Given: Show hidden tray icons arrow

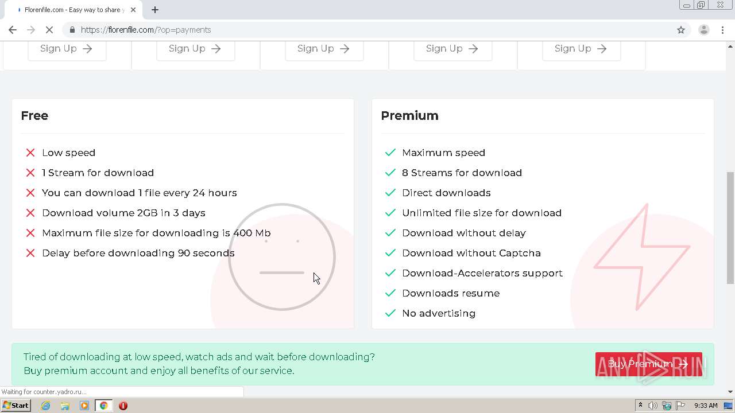Looking at the screenshot, I should tap(640, 406).
